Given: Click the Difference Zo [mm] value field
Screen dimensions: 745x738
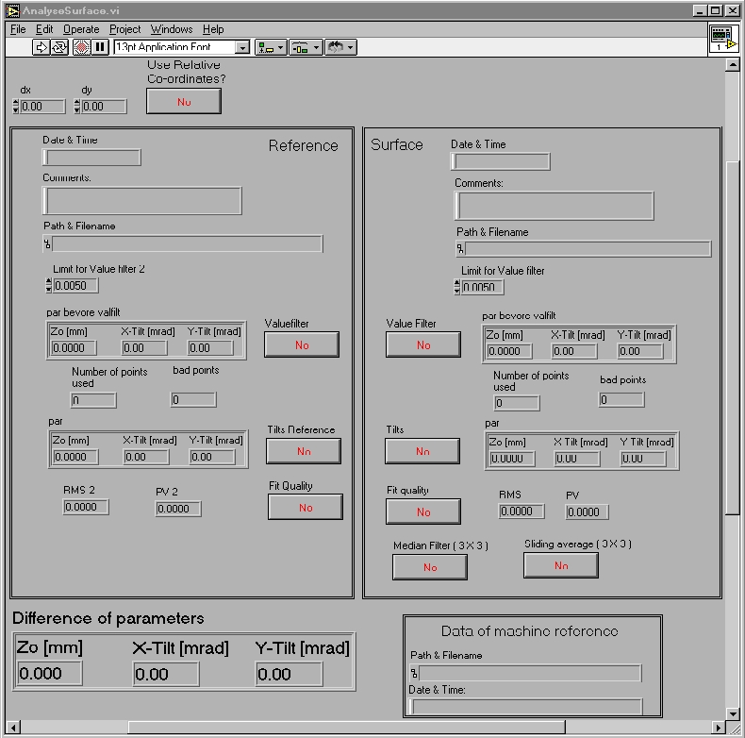Looking at the screenshot, I should (49, 673).
